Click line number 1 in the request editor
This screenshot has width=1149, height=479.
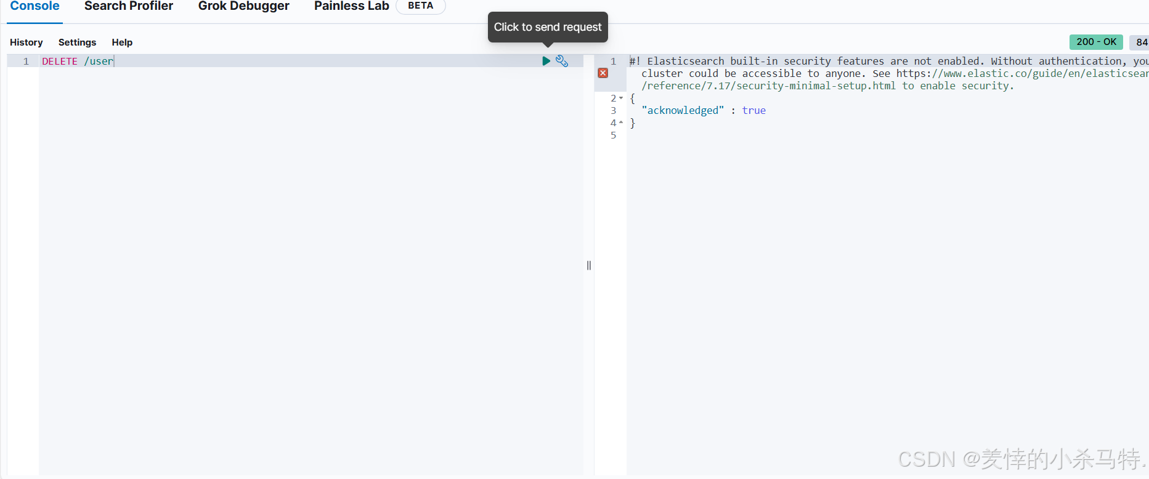click(26, 61)
